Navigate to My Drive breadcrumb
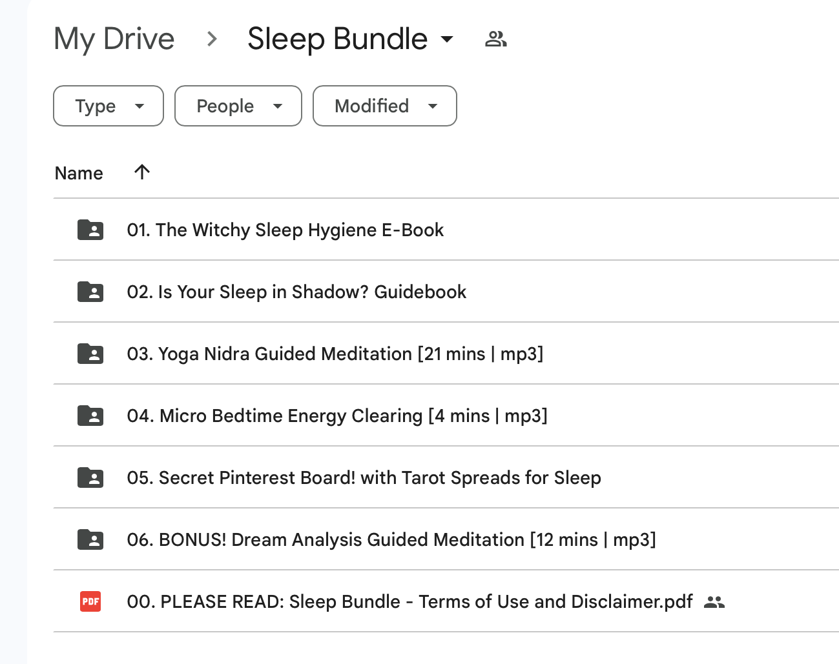Viewport: 839px width, 664px height. point(114,39)
